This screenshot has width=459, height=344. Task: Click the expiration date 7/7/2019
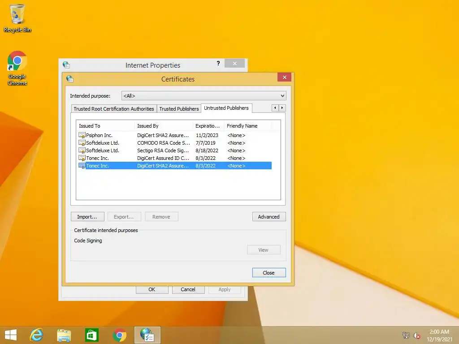pos(205,143)
